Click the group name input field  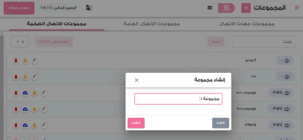pyautogui.click(x=178, y=99)
